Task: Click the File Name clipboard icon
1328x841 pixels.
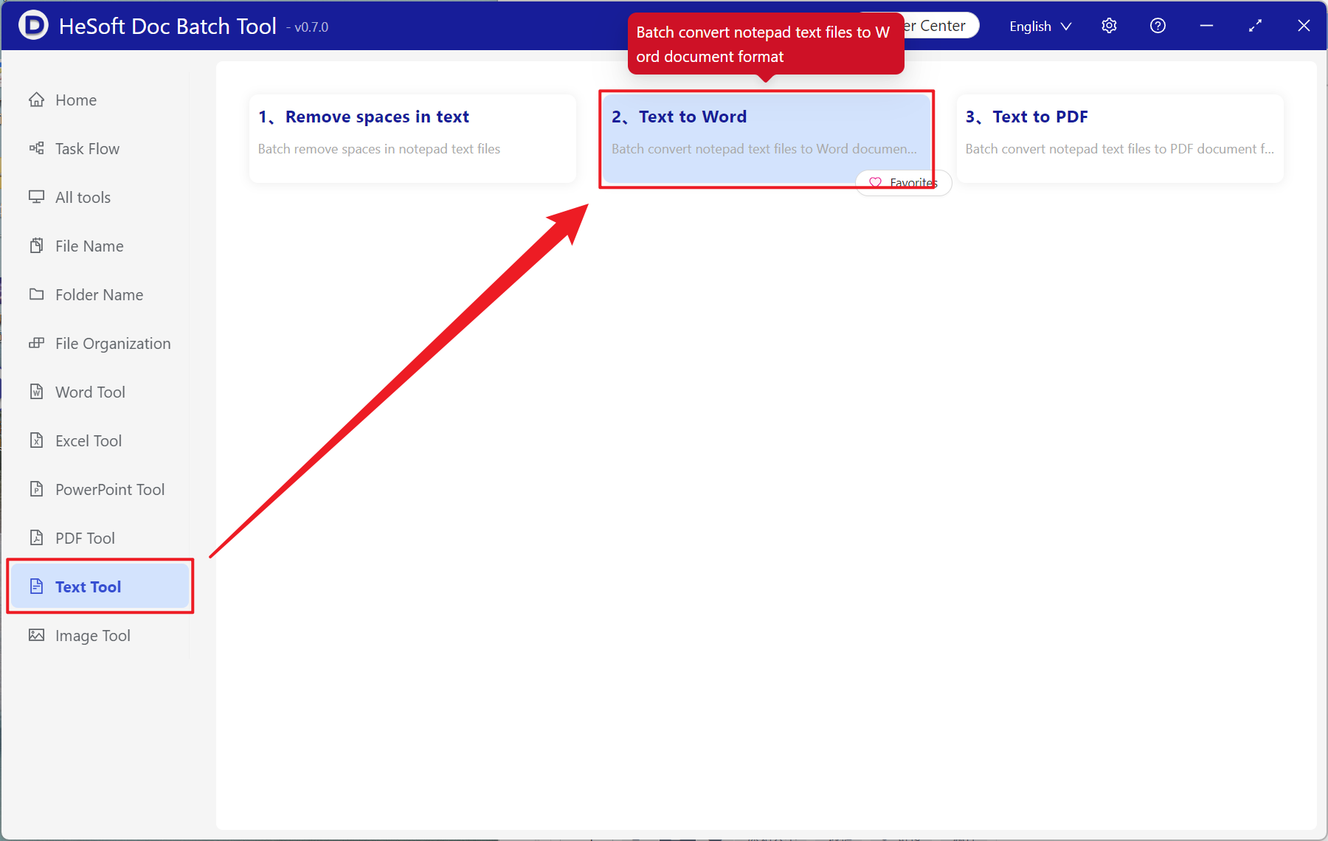Action: (36, 246)
